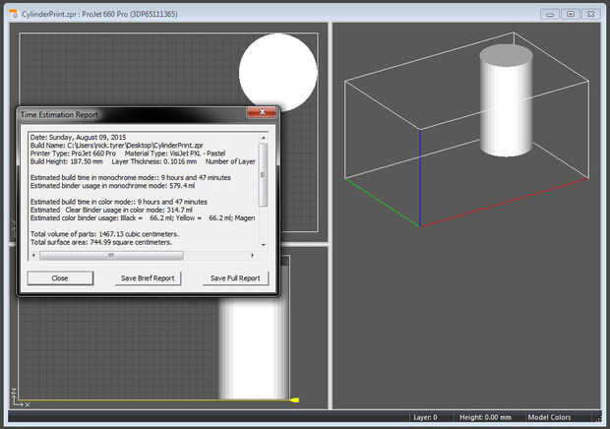
Task: Click Save Brief Report
Action: (147, 278)
